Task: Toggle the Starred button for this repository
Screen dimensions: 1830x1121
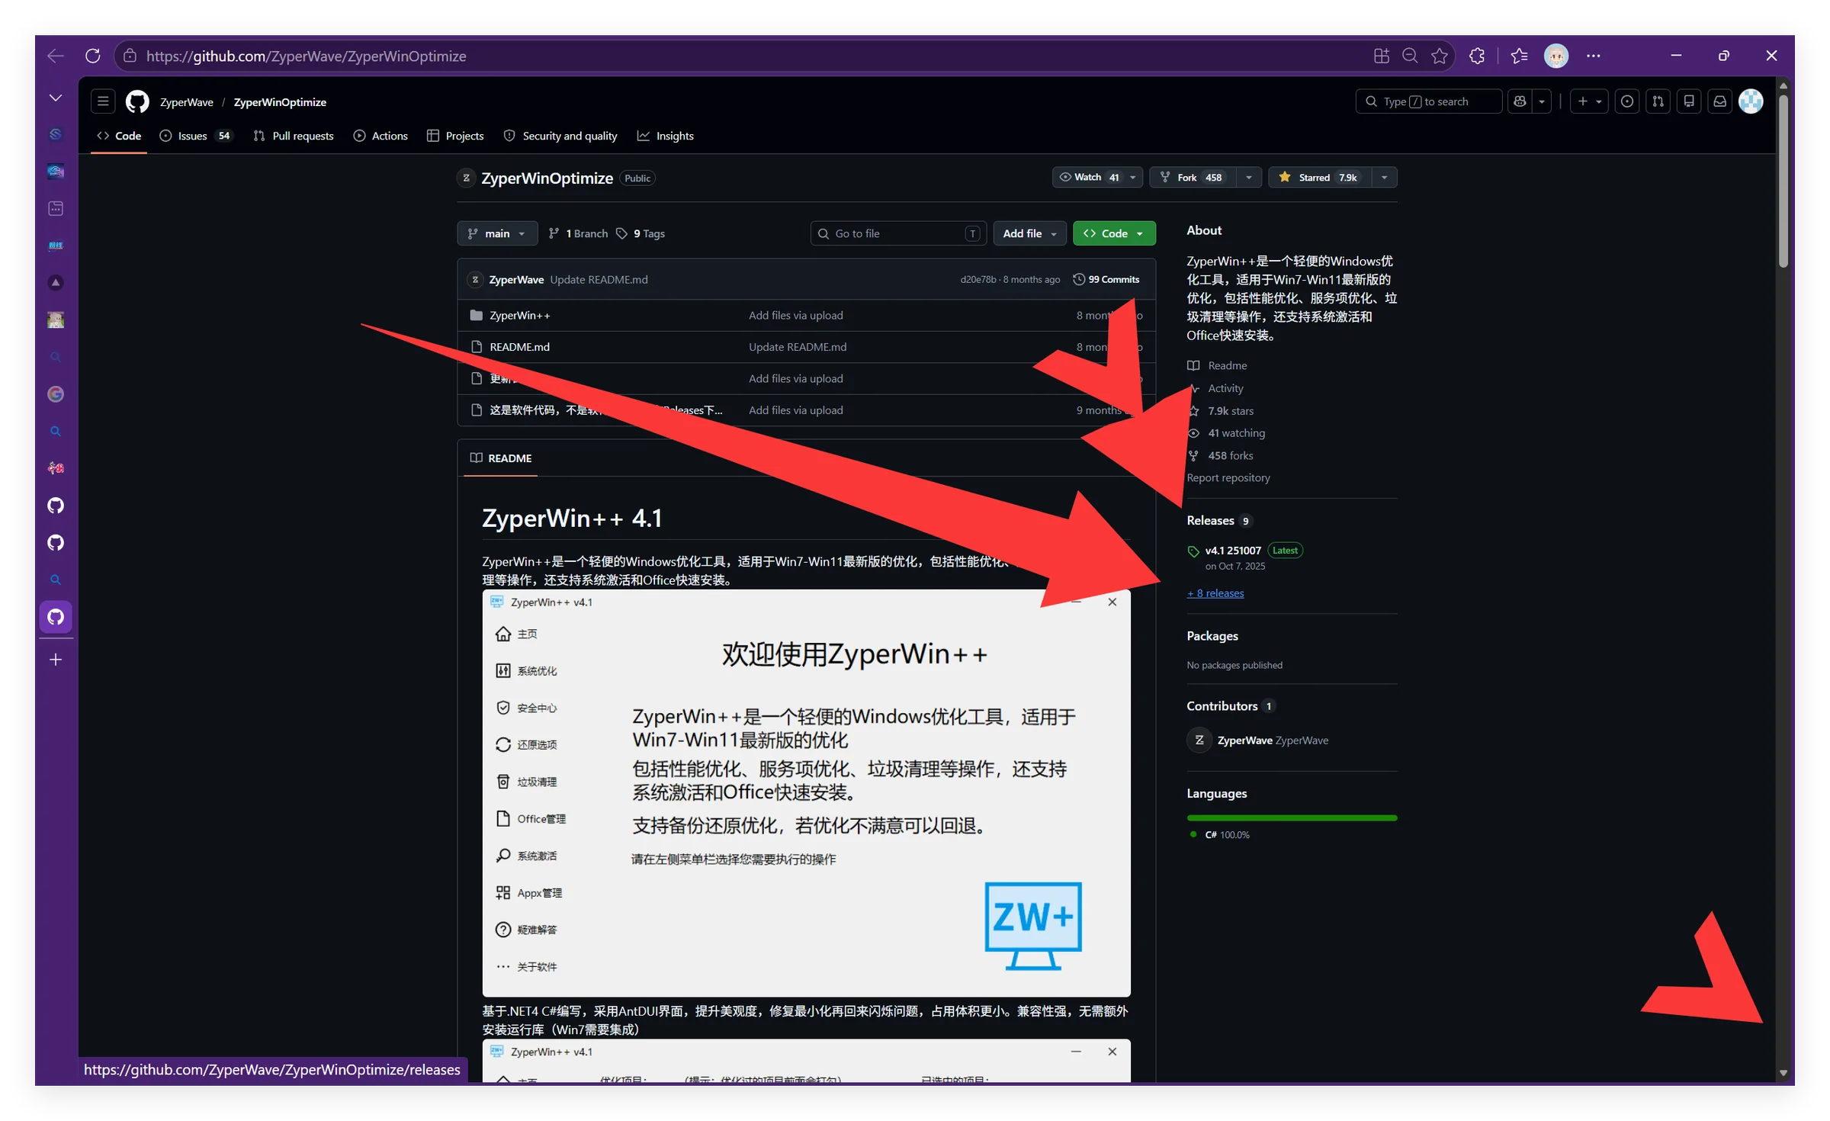Action: (x=1319, y=177)
